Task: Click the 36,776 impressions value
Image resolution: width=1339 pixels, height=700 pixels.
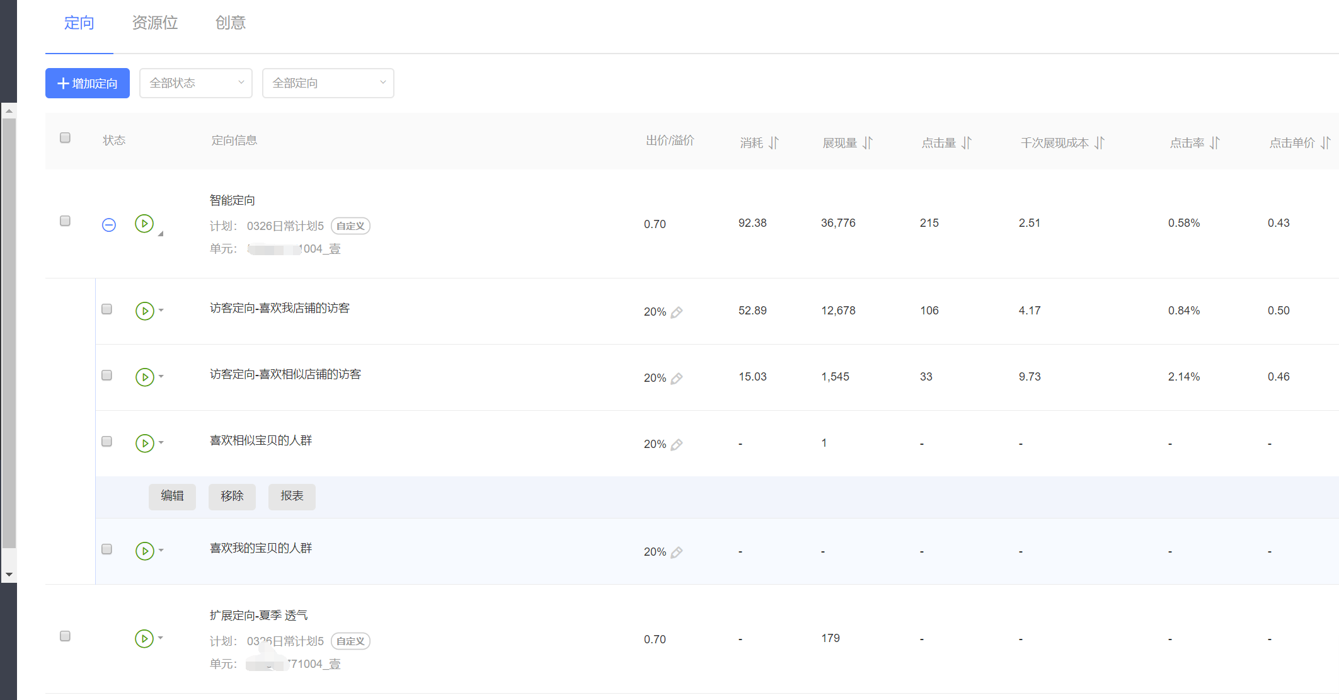Action: 838,223
